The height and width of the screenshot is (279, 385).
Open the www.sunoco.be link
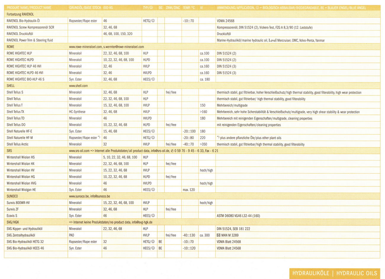[x=79, y=196]
